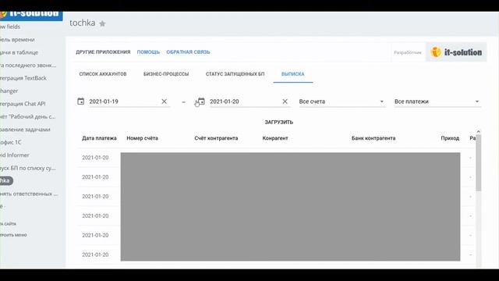Click the scrollbar up arrow
Viewport: 499px width, 281px height.
click(478, 132)
